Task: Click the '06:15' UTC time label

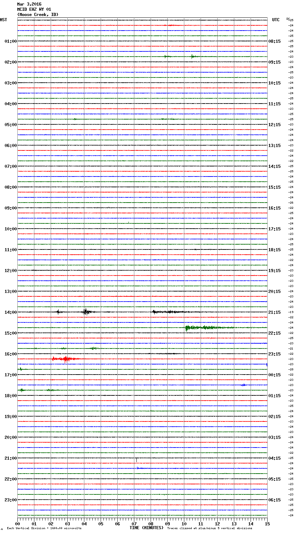Action: click(x=275, y=500)
